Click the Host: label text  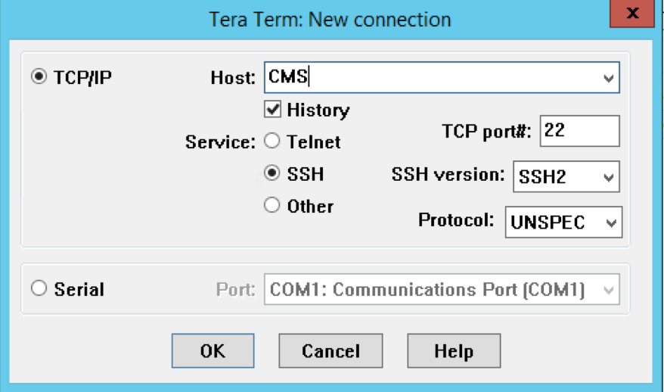(233, 77)
